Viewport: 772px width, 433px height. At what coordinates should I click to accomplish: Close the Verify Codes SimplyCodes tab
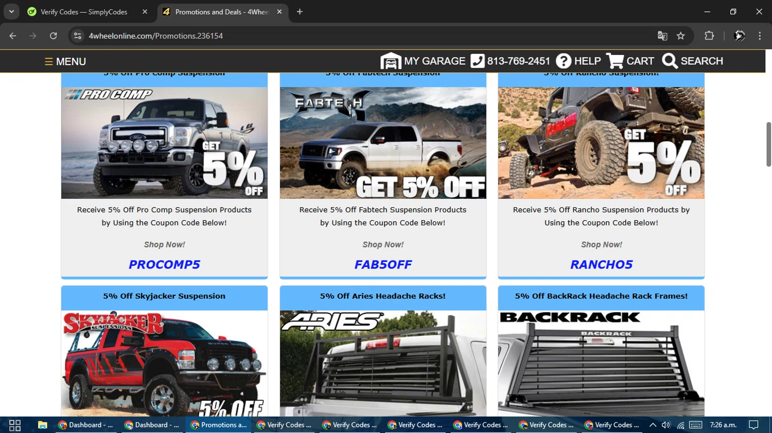point(145,11)
